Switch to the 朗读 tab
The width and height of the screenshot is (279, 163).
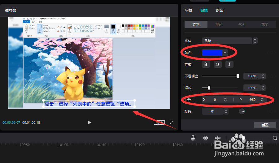click(x=220, y=10)
